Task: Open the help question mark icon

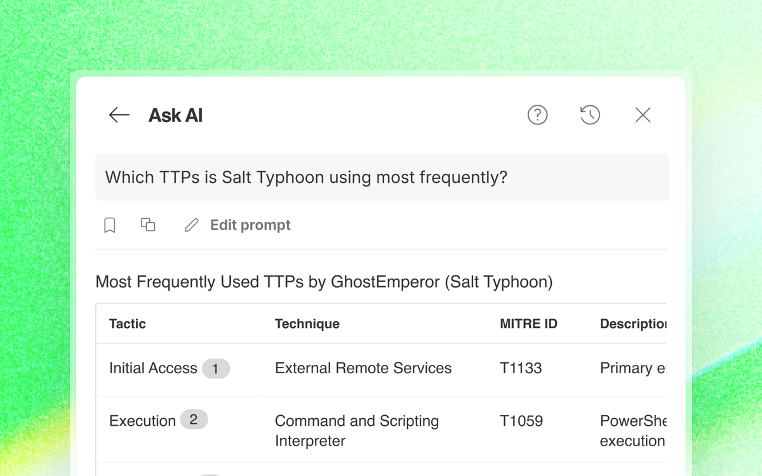Action: tap(537, 115)
